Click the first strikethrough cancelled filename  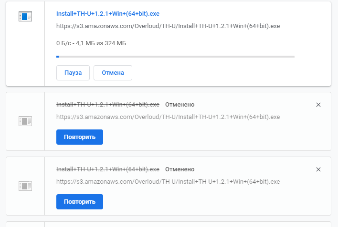coord(108,105)
